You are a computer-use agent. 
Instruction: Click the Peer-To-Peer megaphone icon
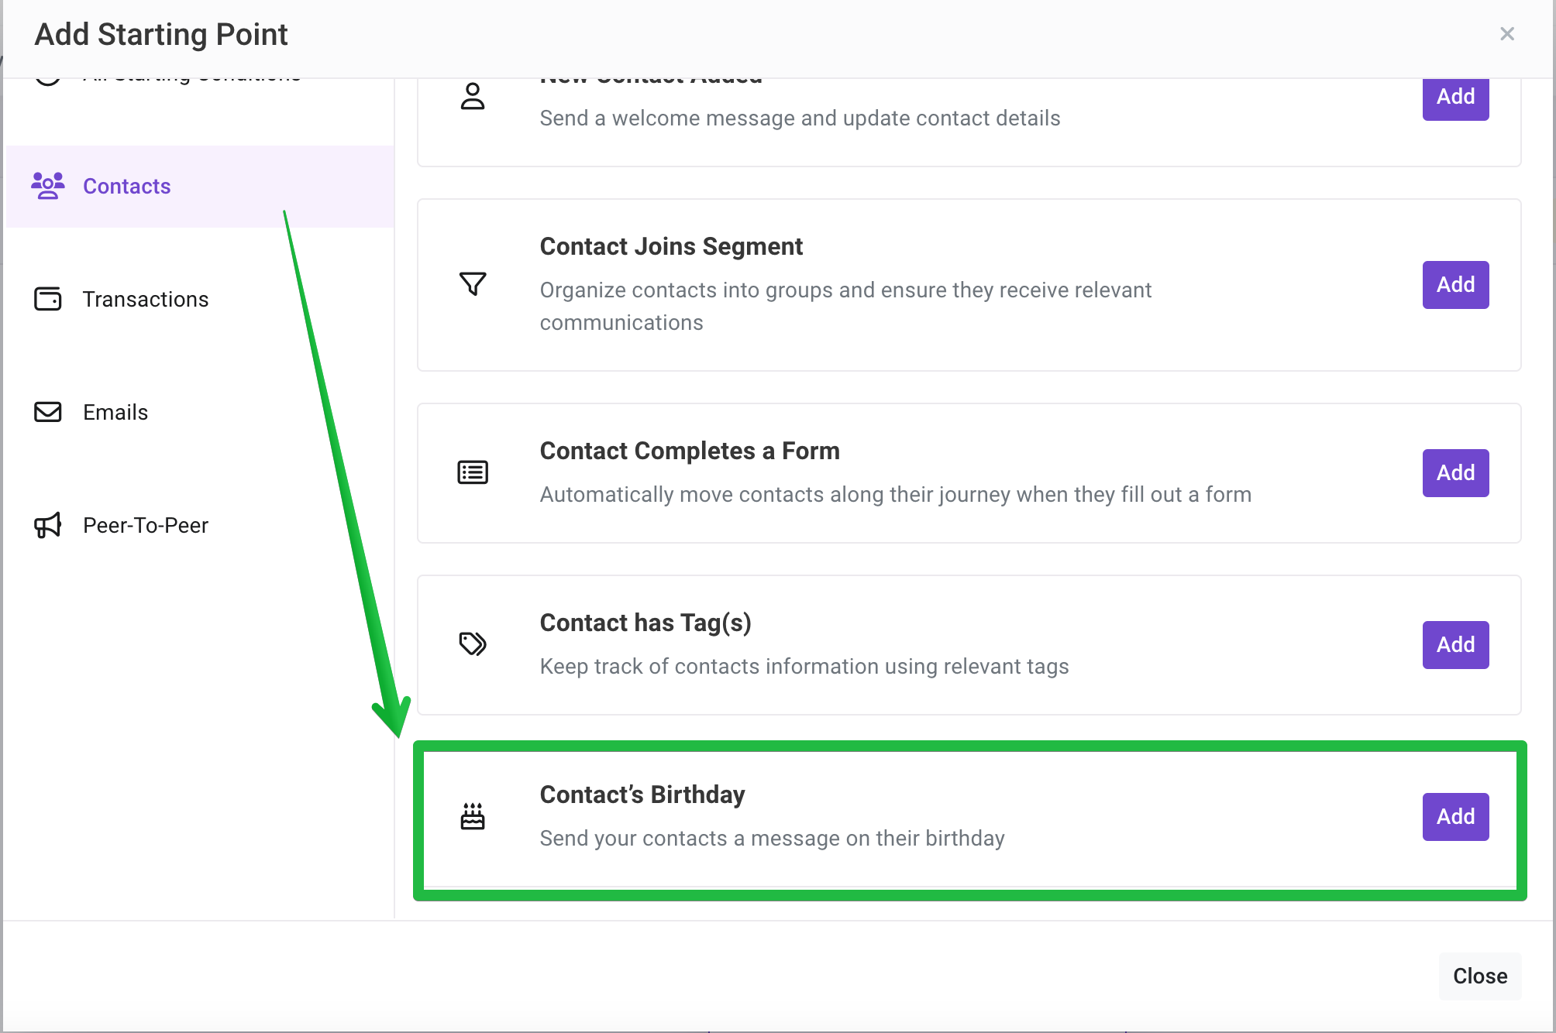tap(48, 525)
